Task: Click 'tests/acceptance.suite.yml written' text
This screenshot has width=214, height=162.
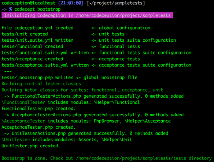Action: 45,65
